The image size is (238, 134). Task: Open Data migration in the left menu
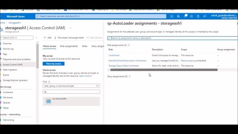point(10,70)
